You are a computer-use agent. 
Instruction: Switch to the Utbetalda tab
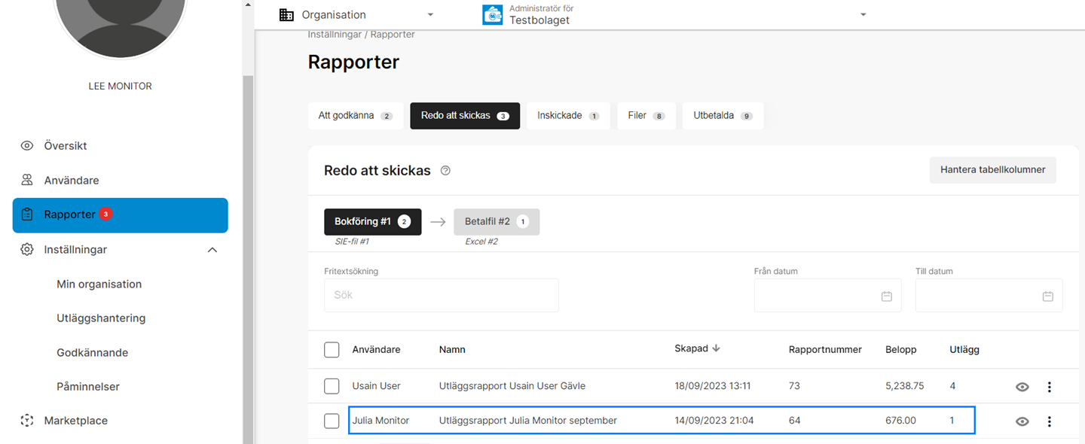(723, 115)
